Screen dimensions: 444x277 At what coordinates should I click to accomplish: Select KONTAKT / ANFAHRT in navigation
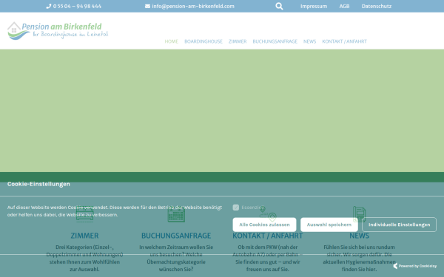pos(344,41)
